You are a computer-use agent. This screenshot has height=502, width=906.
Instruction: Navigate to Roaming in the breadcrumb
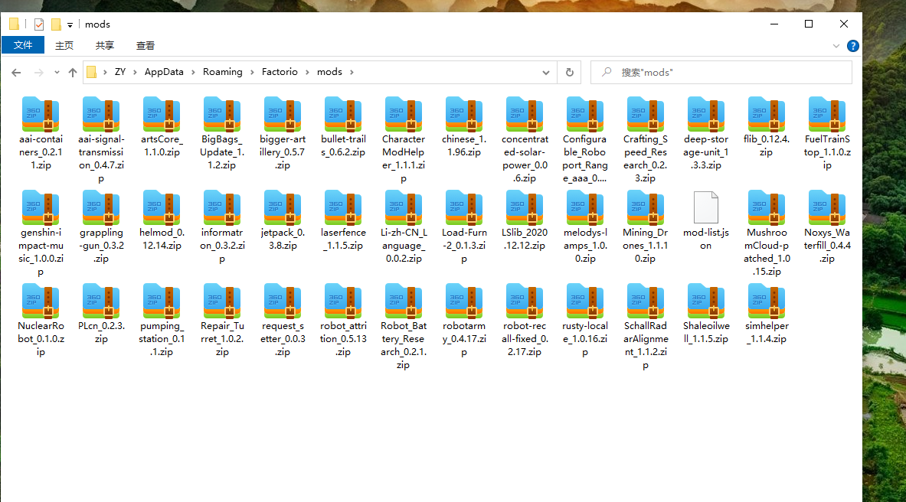(222, 72)
